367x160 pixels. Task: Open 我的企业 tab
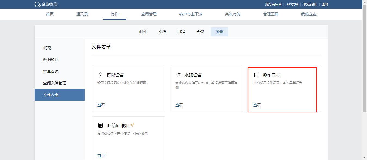click(x=309, y=14)
